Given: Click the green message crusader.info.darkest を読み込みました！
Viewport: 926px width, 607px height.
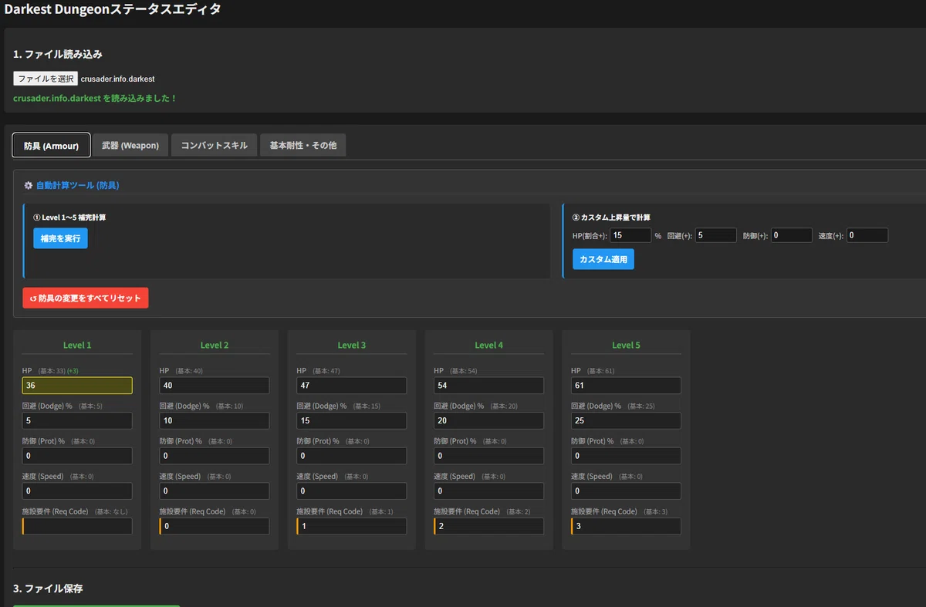Looking at the screenshot, I should point(96,99).
